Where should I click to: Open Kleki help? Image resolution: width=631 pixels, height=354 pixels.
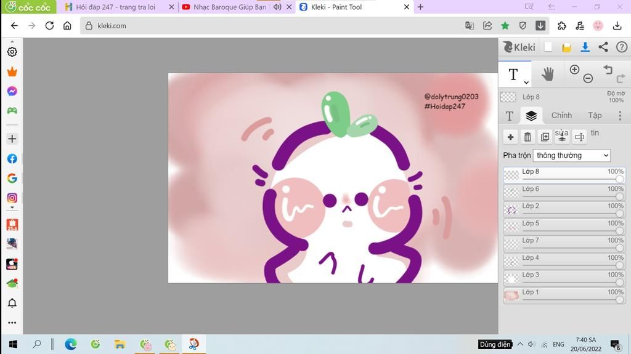point(621,47)
